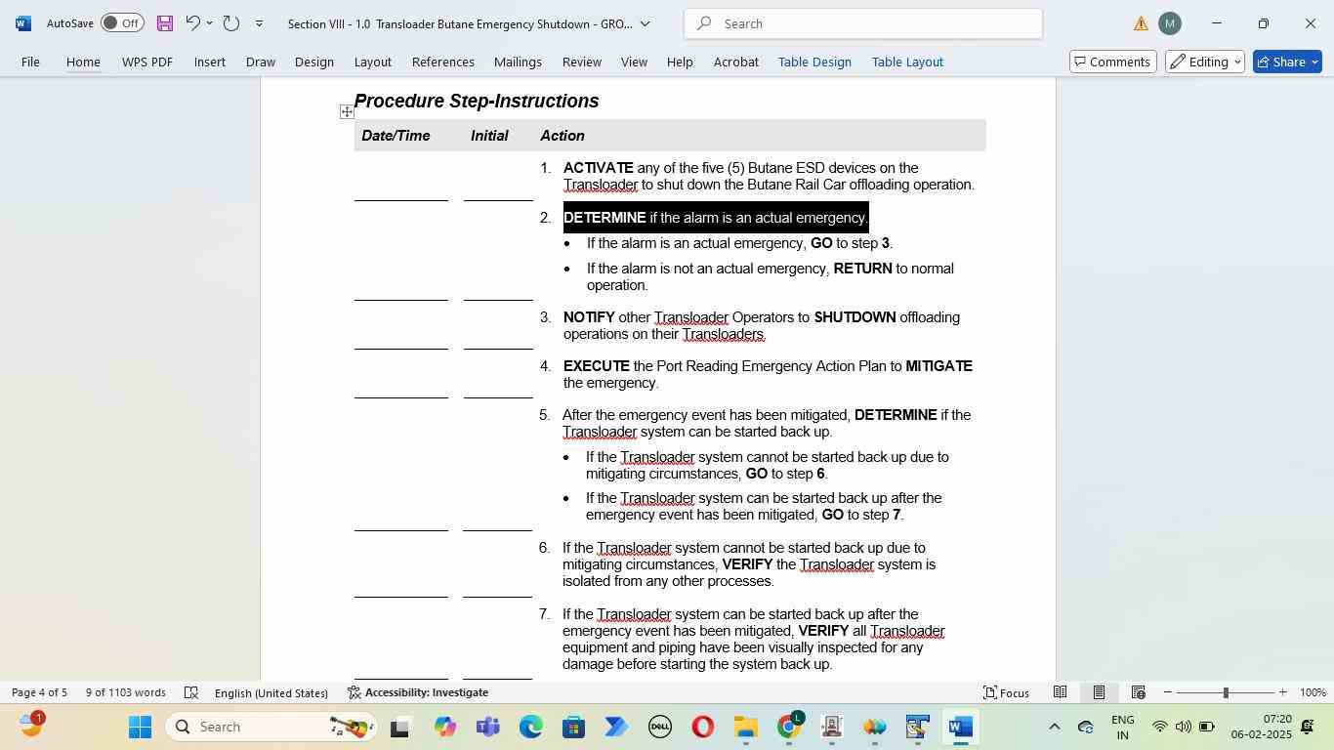
Task: Open Microsoft Edge from taskbar
Action: click(x=530, y=727)
